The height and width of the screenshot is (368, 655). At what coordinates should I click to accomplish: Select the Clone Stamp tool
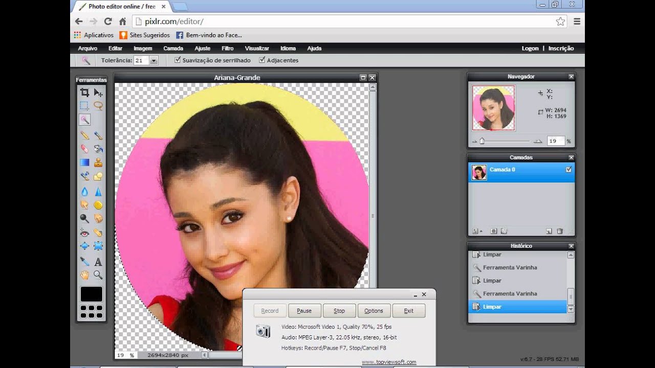tap(98, 163)
